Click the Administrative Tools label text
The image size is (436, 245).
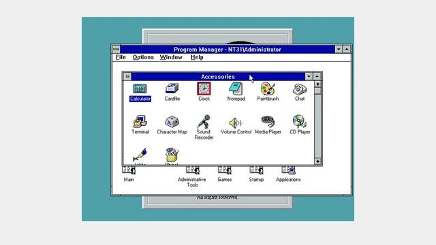(x=192, y=182)
